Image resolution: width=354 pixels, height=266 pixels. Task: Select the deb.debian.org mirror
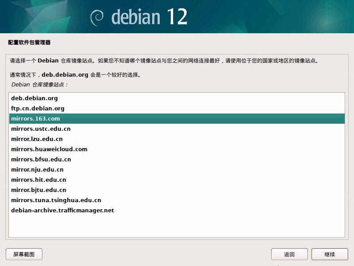(35, 98)
